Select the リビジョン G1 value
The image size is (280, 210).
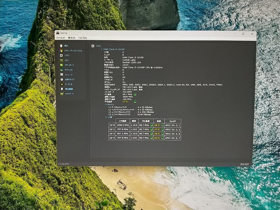(x=124, y=82)
